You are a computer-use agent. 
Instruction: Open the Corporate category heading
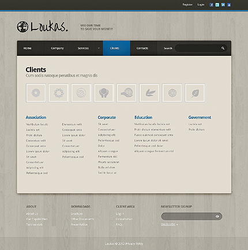[107, 118]
